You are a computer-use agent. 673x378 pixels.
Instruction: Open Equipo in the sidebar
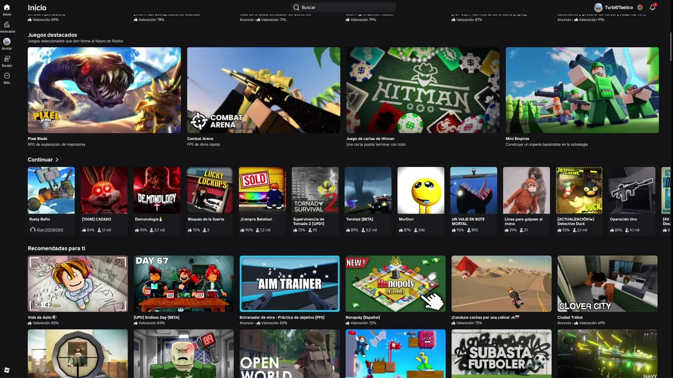tap(7, 61)
